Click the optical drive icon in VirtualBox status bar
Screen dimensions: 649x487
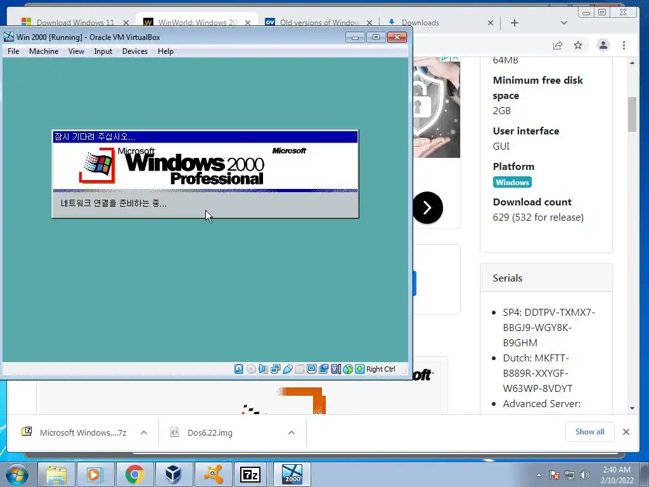251,369
